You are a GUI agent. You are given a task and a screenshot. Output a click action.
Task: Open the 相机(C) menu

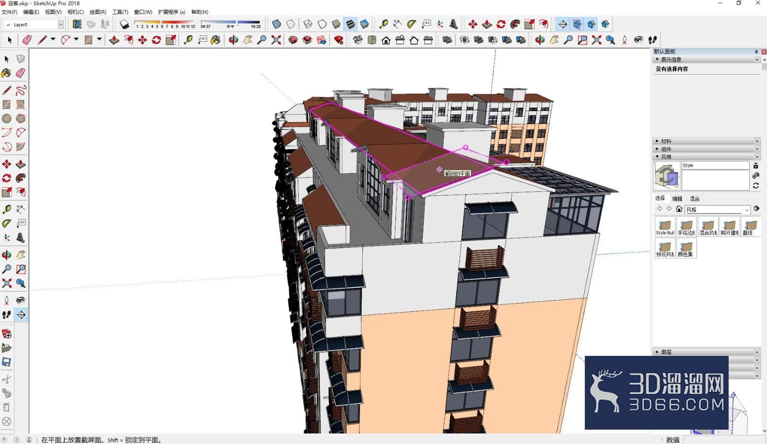coord(75,12)
